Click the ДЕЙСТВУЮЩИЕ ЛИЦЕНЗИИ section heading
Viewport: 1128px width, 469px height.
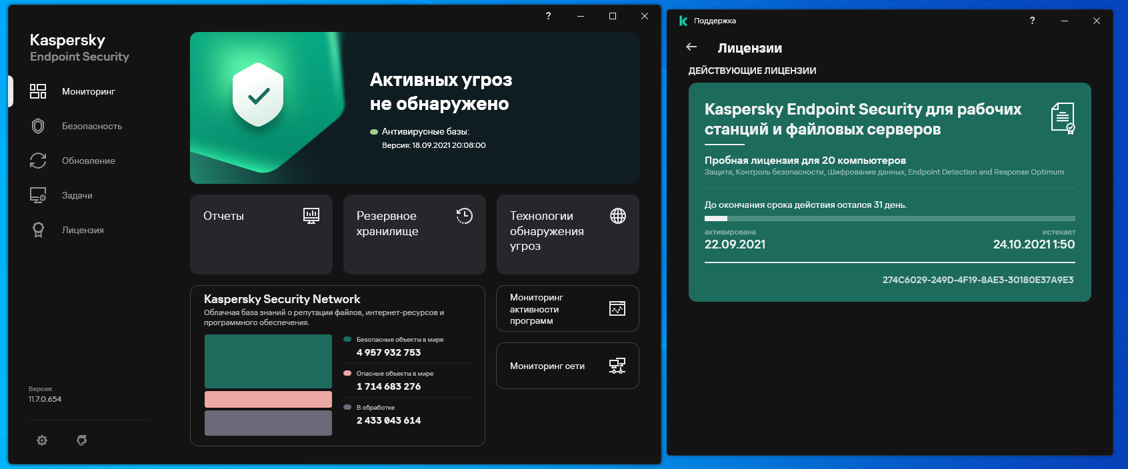coord(752,71)
